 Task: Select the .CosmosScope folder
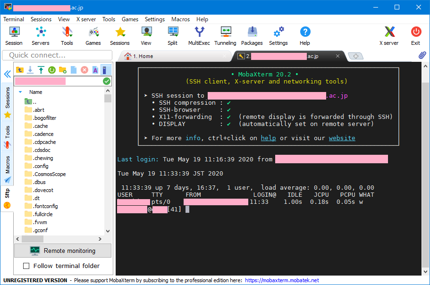(45, 174)
